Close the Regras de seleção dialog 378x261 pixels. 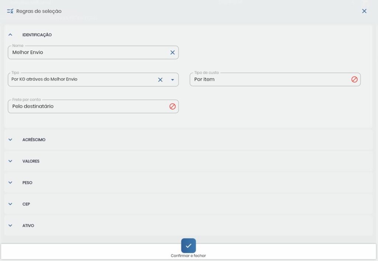tap(364, 11)
